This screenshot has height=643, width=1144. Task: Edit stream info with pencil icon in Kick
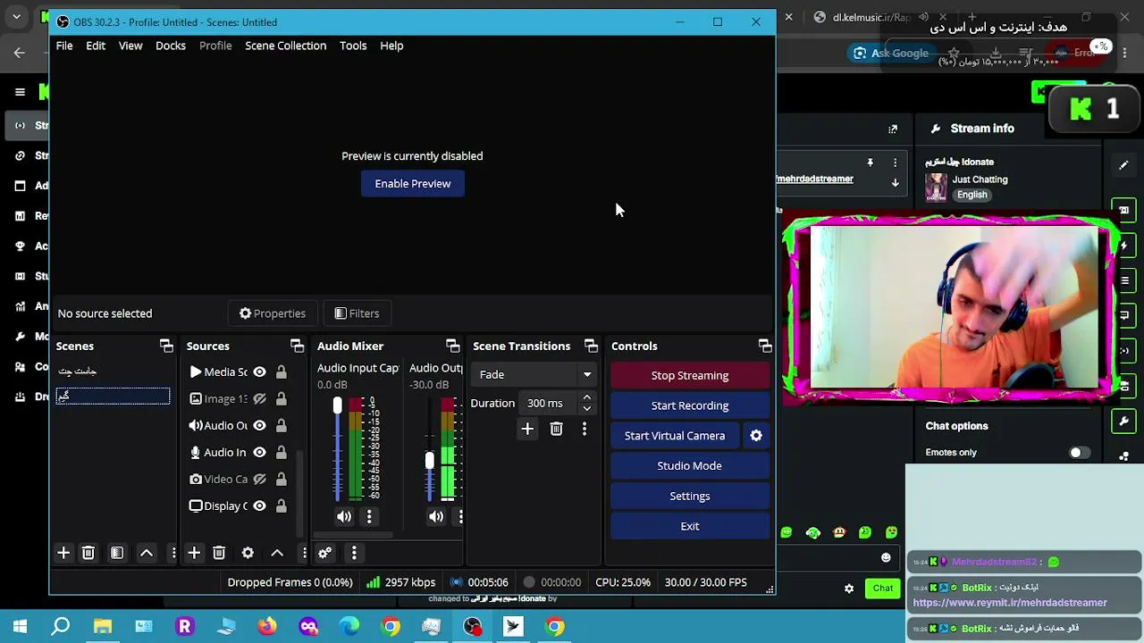tap(1123, 165)
